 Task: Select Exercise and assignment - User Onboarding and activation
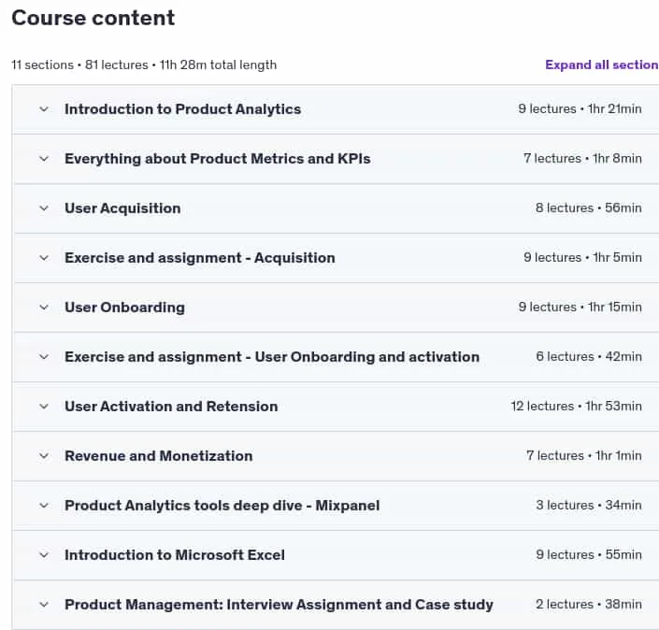click(x=272, y=357)
